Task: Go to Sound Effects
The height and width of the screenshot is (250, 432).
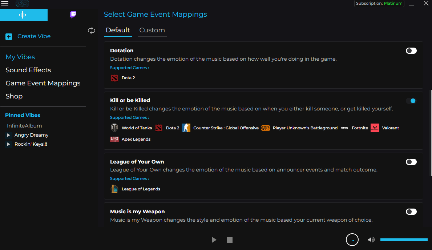Action: (x=28, y=70)
